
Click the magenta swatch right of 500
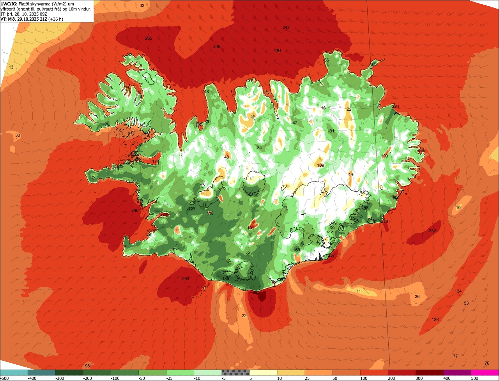[x=485, y=373]
